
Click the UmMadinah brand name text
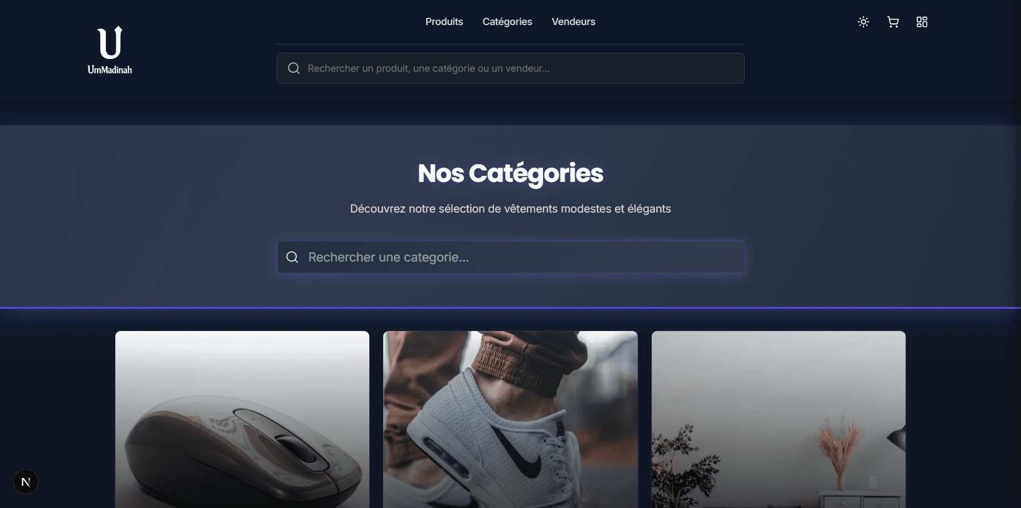point(110,70)
